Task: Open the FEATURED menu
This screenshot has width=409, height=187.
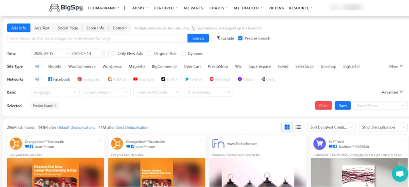Action: coord(166,8)
